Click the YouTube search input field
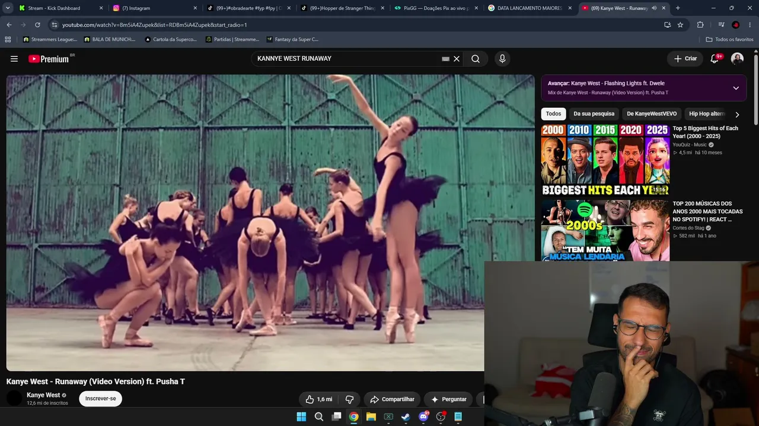 click(x=347, y=59)
